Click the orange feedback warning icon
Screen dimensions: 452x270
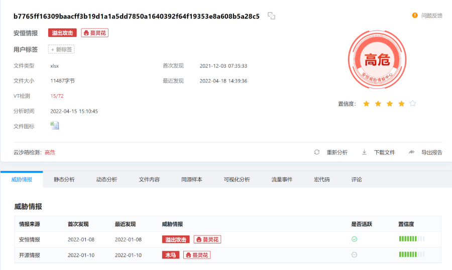pyautogui.click(x=415, y=16)
